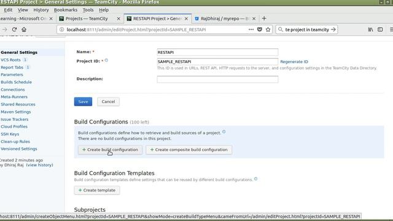This screenshot has width=393, height=221.
Task: Open Build Configuration Templates help icon
Action: click(x=255, y=179)
